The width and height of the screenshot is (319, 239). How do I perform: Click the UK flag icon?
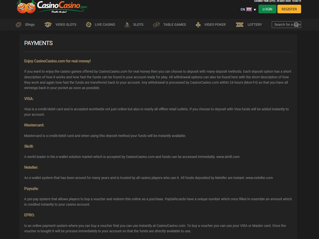(x=249, y=9)
